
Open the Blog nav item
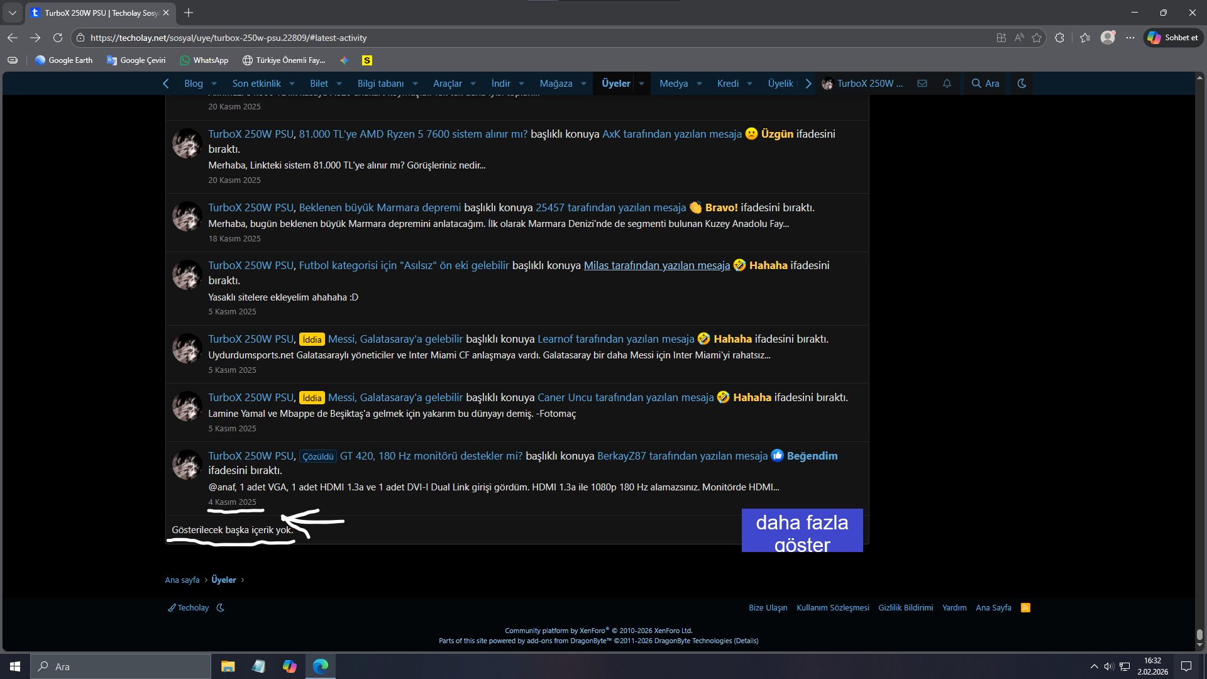coord(194,83)
